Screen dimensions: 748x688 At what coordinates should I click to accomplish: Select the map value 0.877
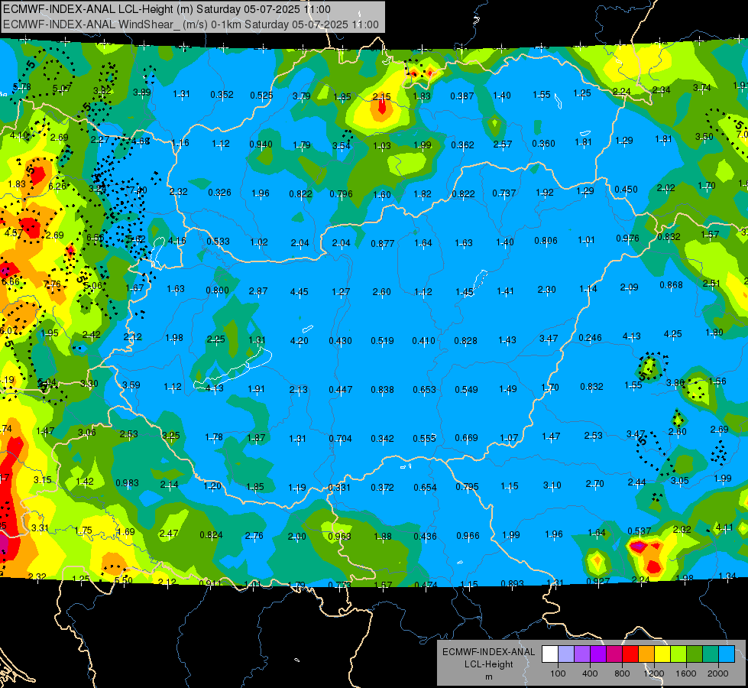[x=383, y=244]
